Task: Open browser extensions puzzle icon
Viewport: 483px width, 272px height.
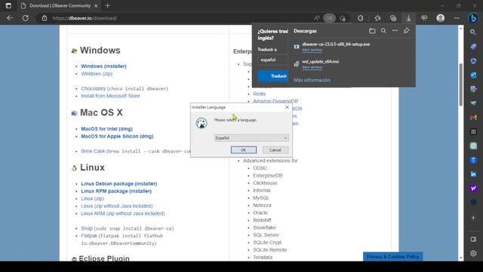Action: click(x=361, y=18)
